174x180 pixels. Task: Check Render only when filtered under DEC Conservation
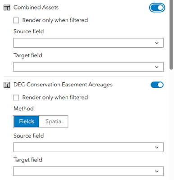16,98
